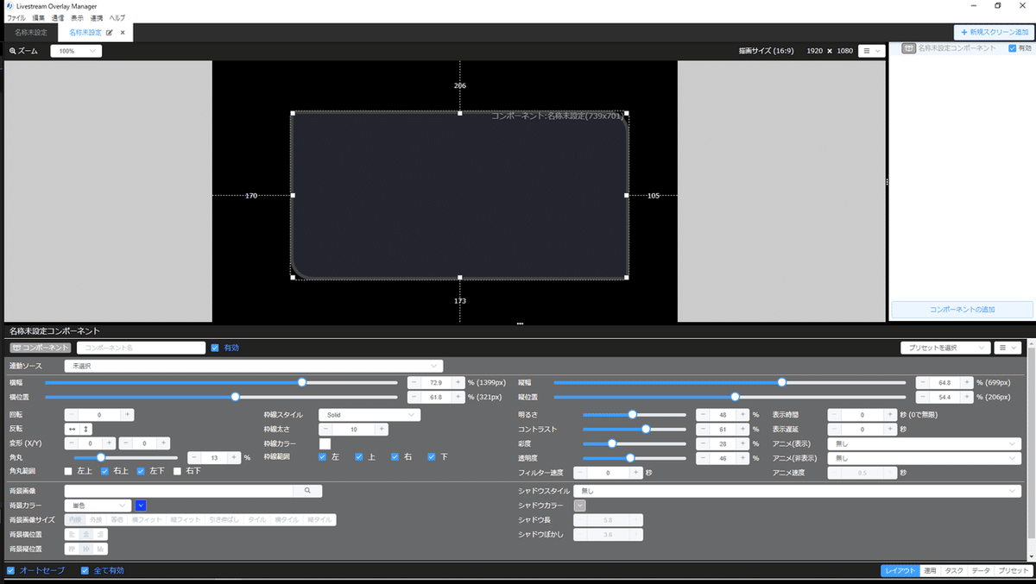Uncheck the 右上 rounded corner checkbox
1036x584 pixels.
(104, 471)
